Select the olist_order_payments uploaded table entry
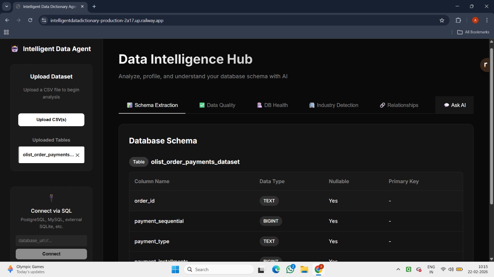The image size is (494, 277). pyautogui.click(x=48, y=155)
